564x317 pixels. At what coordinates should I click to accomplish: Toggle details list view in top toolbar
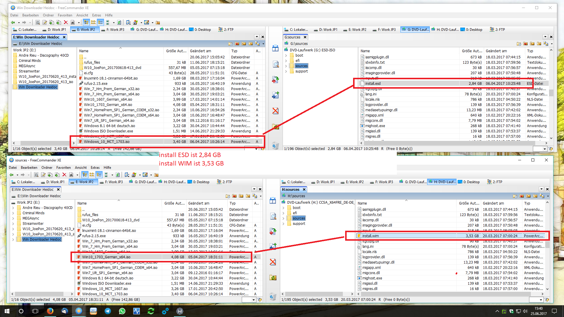point(100,23)
